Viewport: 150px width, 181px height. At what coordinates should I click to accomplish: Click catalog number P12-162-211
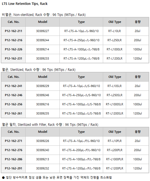click(13, 31)
